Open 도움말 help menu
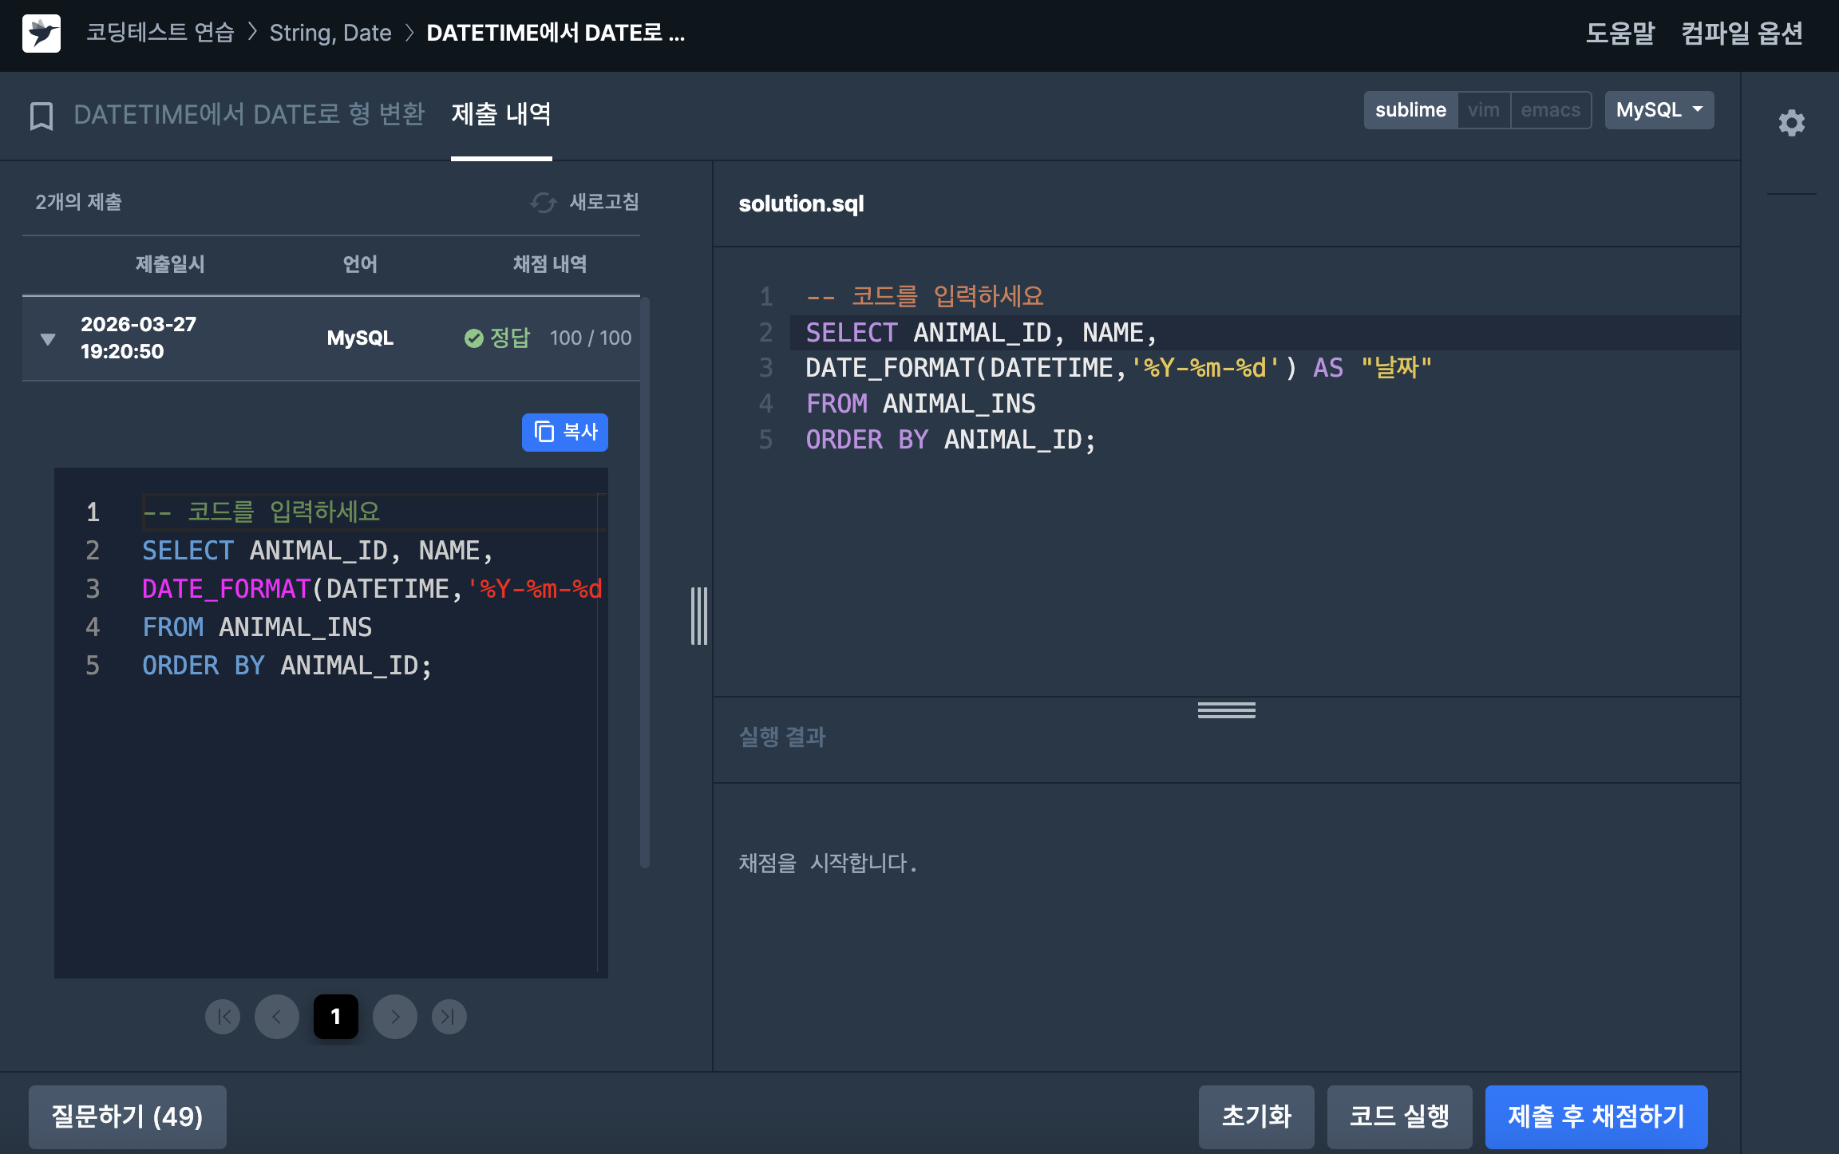Viewport: 1839px width, 1154px height. (x=1620, y=34)
